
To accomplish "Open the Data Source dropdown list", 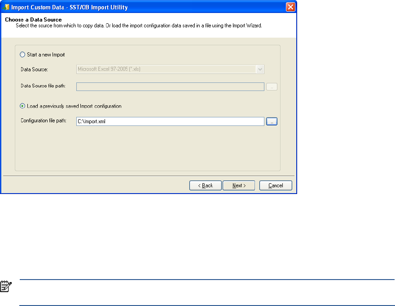I will pos(260,69).
